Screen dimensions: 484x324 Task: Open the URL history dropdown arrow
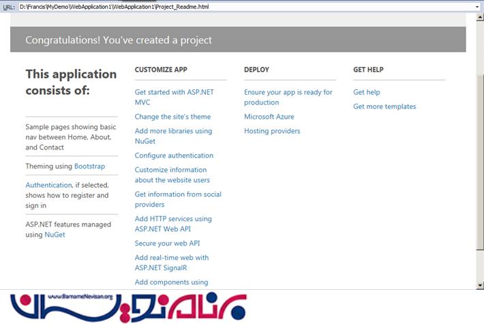(478, 7)
